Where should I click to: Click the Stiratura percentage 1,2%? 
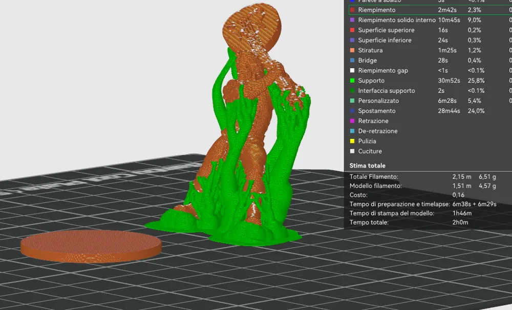(x=474, y=50)
